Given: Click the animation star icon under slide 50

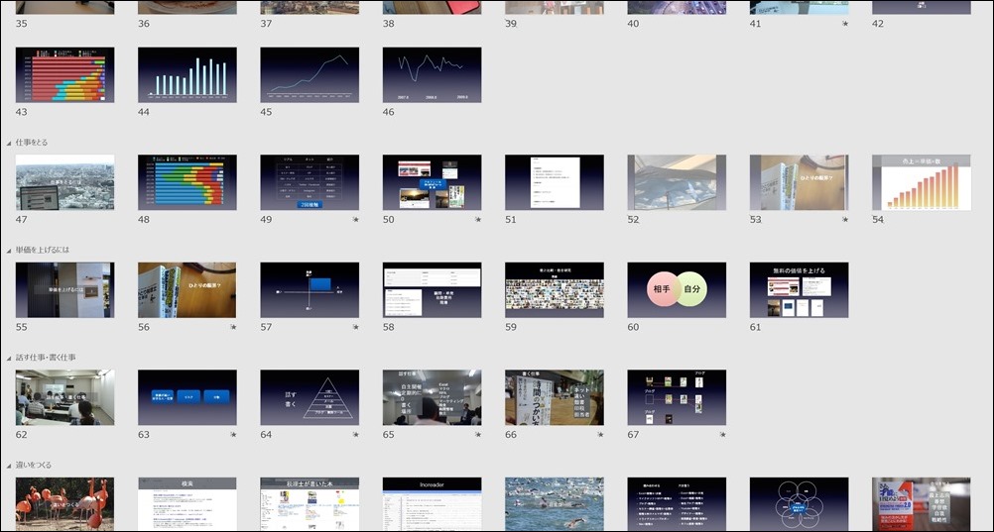Looking at the screenshot, I should [478, 220].
